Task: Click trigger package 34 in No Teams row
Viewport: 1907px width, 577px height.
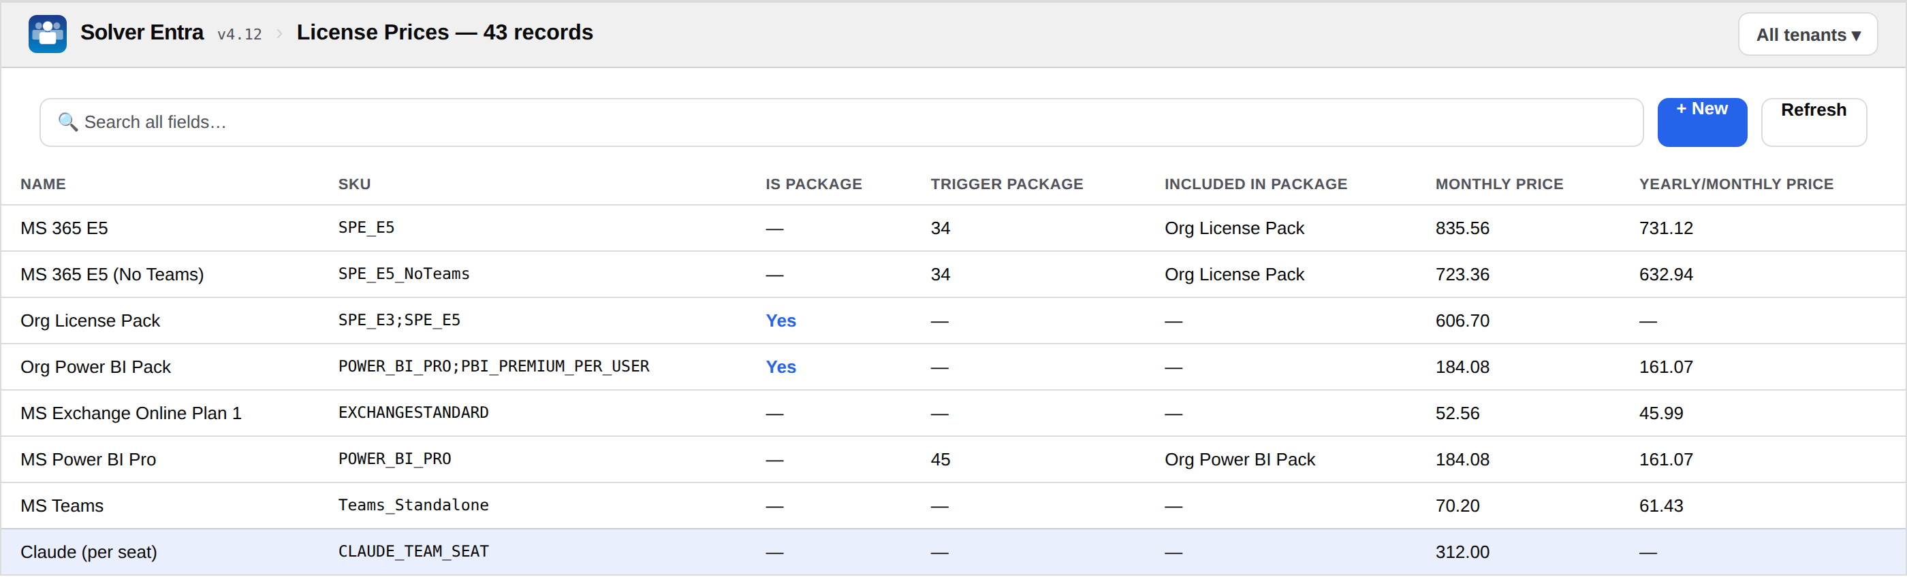Action: pyautogui.click(x=939, y=275)
